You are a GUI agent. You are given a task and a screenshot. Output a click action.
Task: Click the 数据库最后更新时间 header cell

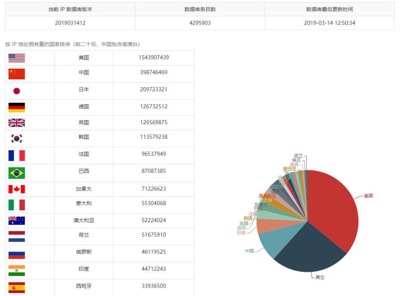coord(330,9)
